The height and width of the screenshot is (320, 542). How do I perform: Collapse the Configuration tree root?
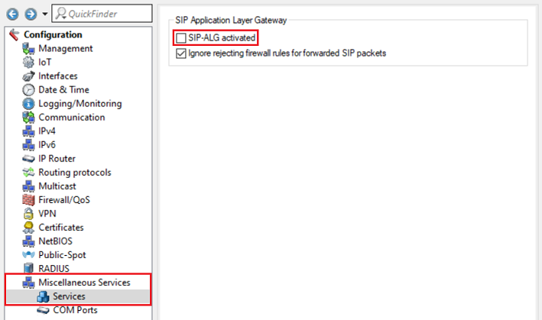point(13,34)
